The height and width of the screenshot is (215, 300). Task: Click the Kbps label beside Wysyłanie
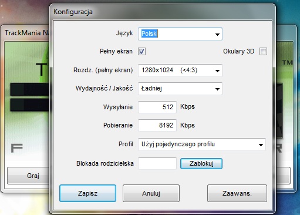pos(187,107)
